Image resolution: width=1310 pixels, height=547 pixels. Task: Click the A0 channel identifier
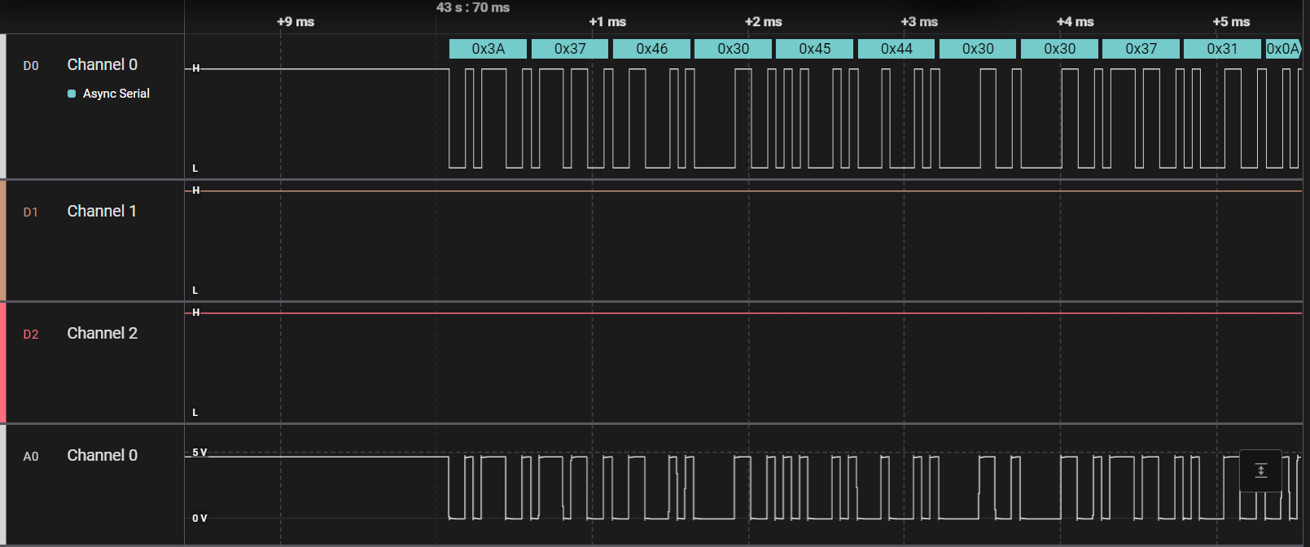(31, 457)
